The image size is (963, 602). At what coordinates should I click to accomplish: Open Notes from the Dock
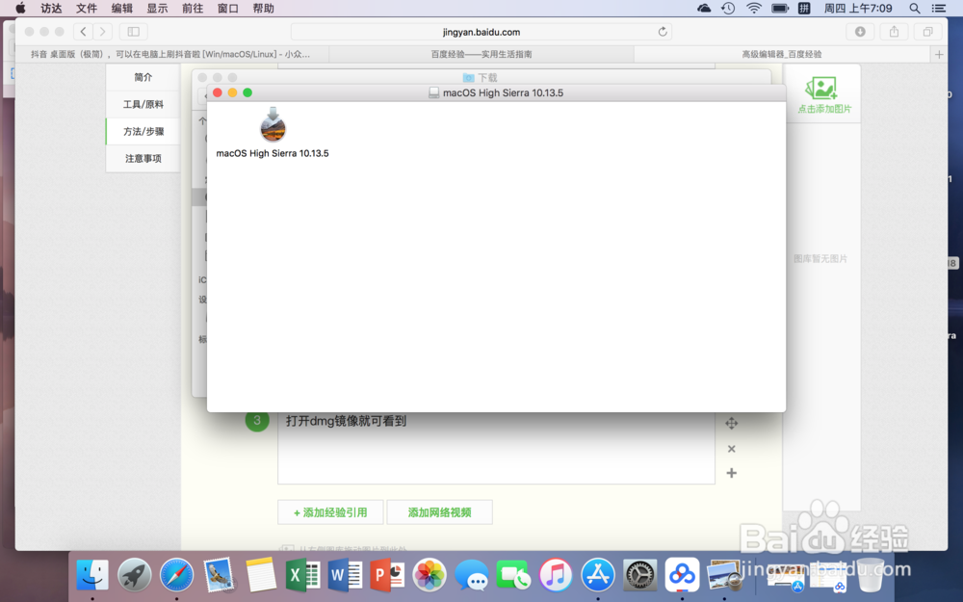point(261,576)
